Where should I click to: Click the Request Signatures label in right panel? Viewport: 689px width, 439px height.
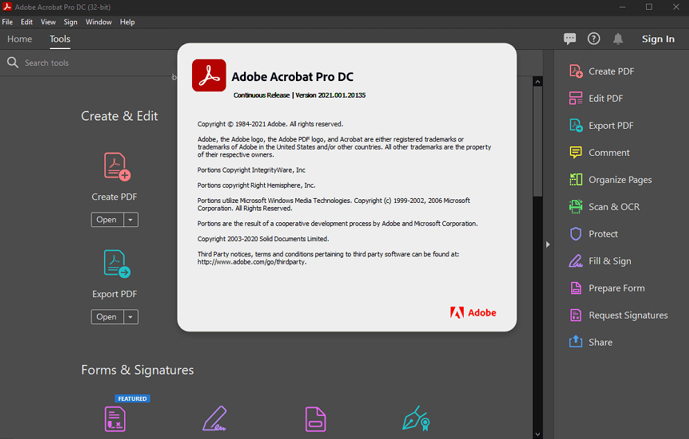(x=628, y=315)
